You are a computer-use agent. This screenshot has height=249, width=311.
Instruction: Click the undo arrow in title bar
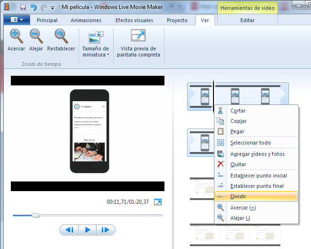33,8
